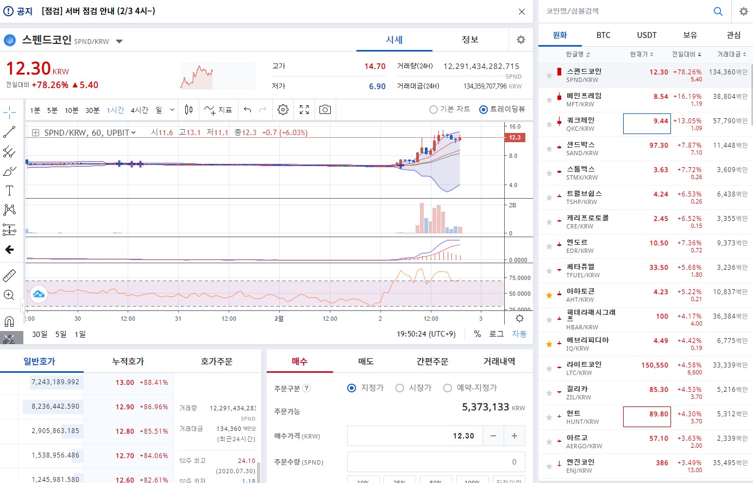Viewport: 753px width, 483px height.
Task: Open the gear settings next to 정보 tab
Action: point(521,40)
